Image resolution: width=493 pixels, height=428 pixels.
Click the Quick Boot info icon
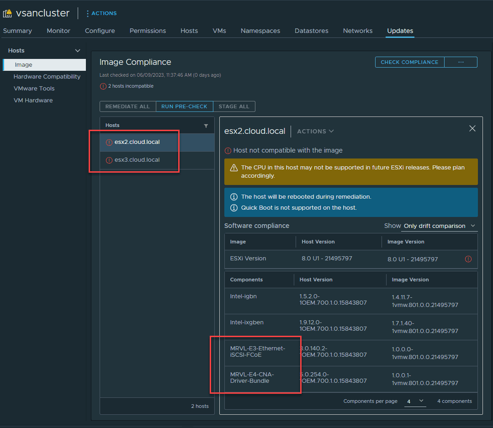pyautogui.click(x=233, y=208)
